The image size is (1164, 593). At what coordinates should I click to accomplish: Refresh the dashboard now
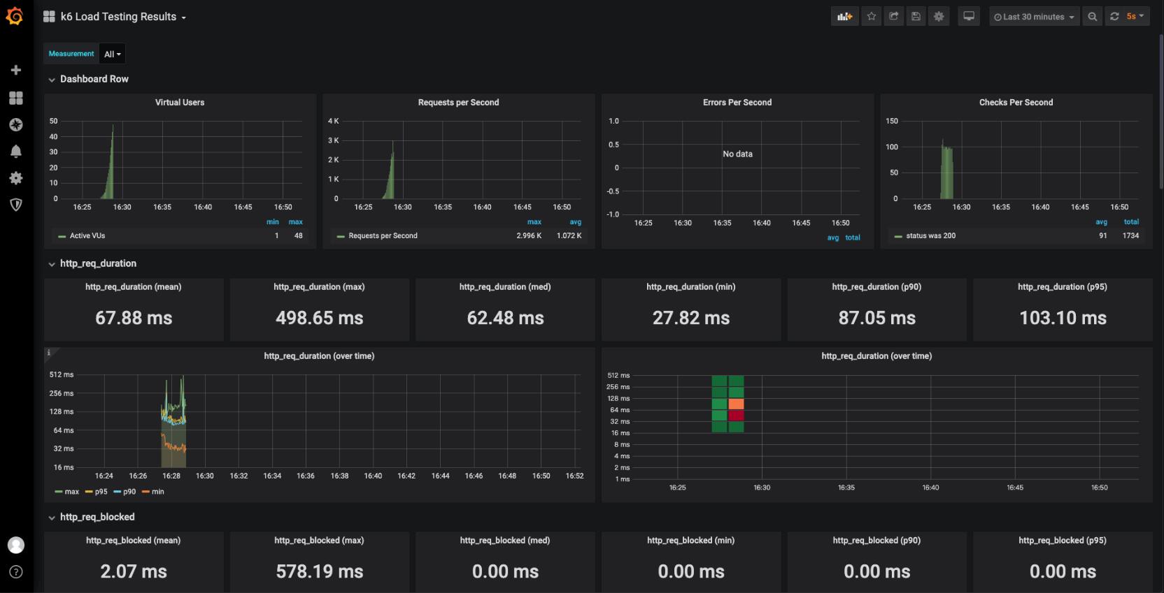point(1114,17)
